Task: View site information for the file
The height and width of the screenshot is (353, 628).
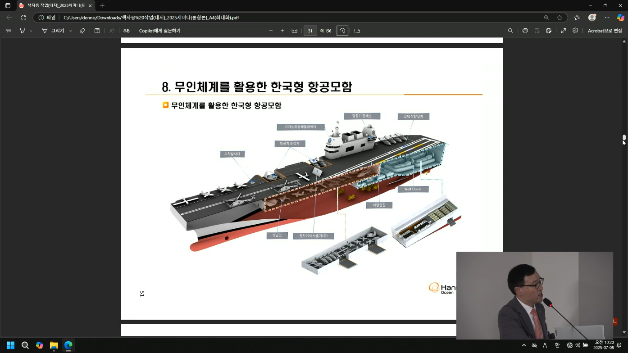Action: 47,18
